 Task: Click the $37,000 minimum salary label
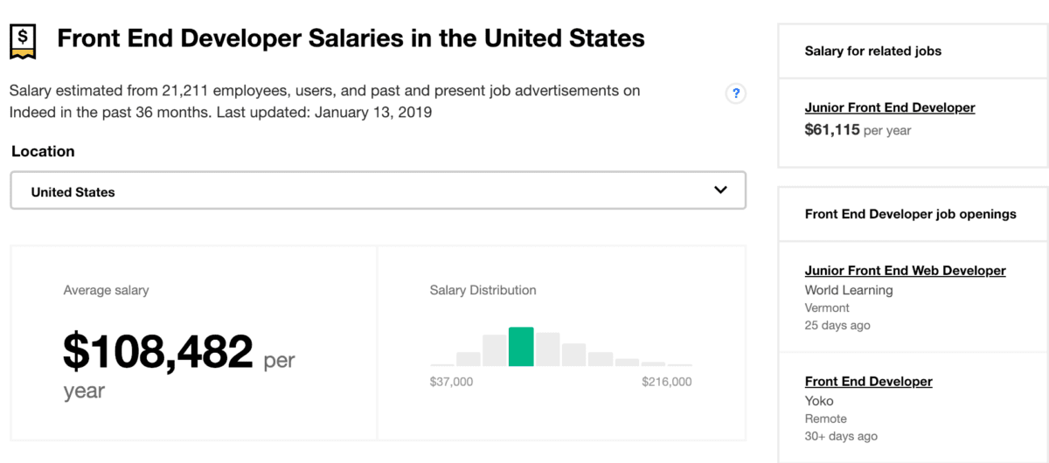(x=451, y=382)
